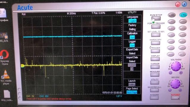This screenshot has width=190, height=107.
Task: Open the UTILITY menu button
Action: (155, 83)
